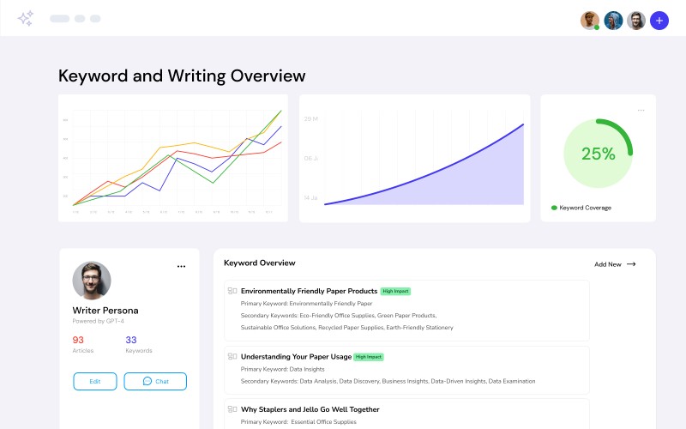Screen dimensions: 686x429
Task: Click last placeholder nav pill in header
Action: point(95,19)
